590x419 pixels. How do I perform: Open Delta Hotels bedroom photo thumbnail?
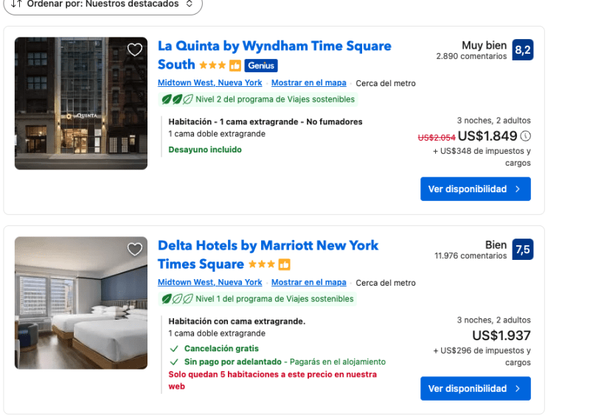[80, 303]
